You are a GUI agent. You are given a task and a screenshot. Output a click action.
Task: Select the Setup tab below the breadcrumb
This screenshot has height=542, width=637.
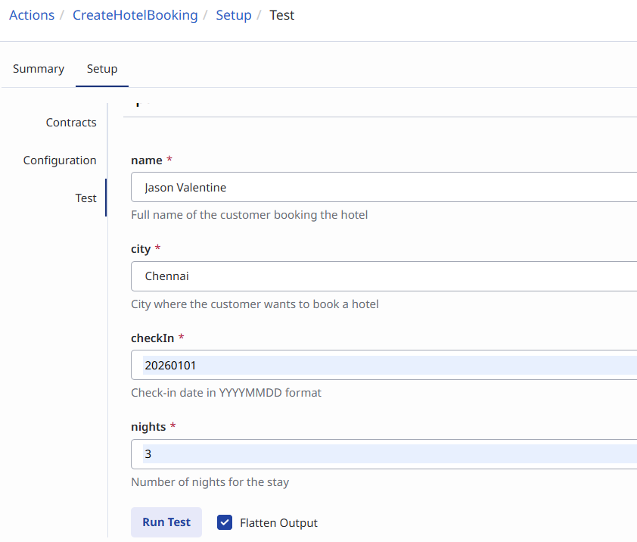102,69
